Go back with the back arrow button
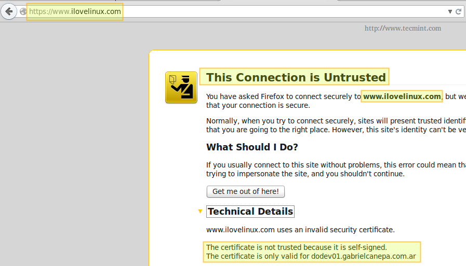The height and width of the screenshot is (266, 466). coord(9,11)
